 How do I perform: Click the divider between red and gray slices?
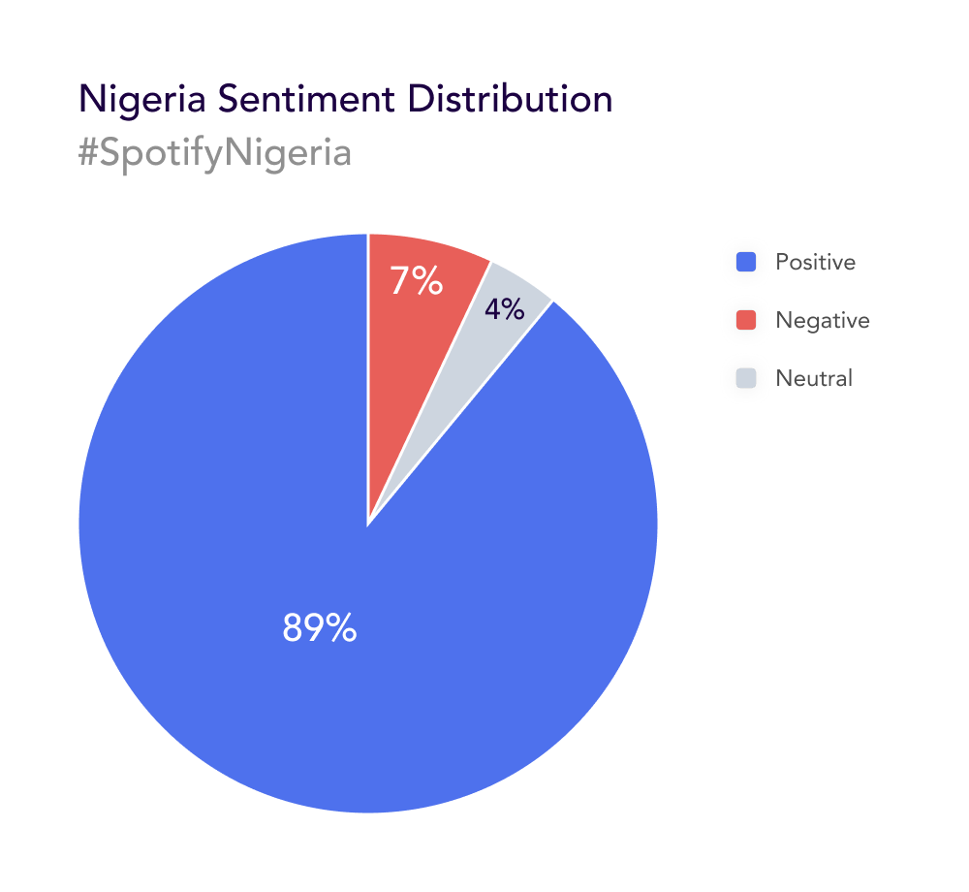tap(429, 393)
